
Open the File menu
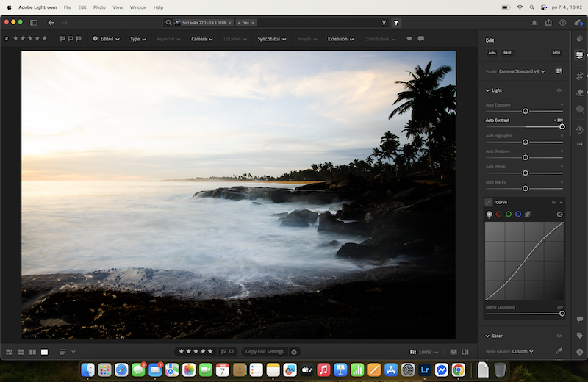(68, 7)
